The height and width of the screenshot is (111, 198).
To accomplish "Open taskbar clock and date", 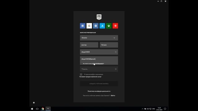I will (x=159, y=109).
